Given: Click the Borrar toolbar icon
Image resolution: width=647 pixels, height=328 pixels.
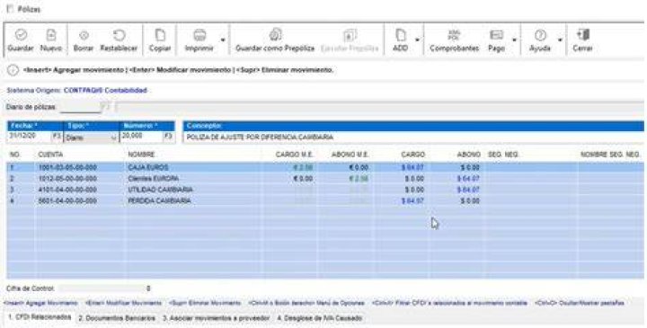Looking at the screenshot, I should tap(84, 35).
